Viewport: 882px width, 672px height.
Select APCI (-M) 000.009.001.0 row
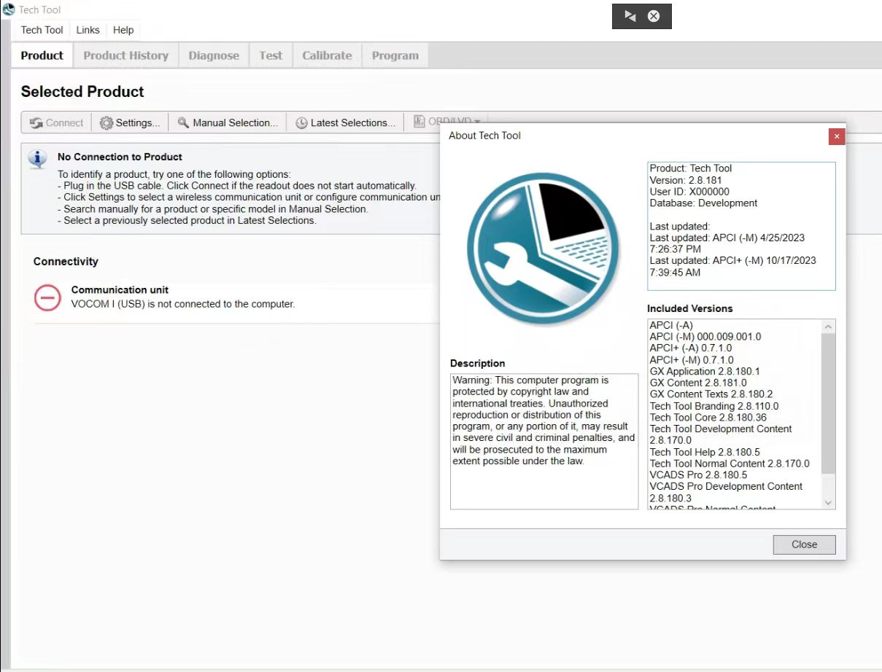(x=705, y=337)
